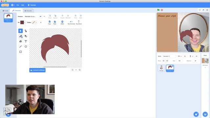The height and width of the screenshot is (118, 210).
Task: Edit the sprite name field
Action: pos(169,56)
